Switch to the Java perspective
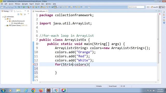Screen dimensions: 166x93 pos(162,7)
